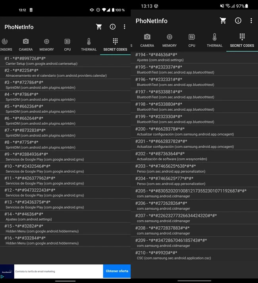
Task: Tap the Wi-Fi status icon in right phone
Action: (x=228, y=6)
